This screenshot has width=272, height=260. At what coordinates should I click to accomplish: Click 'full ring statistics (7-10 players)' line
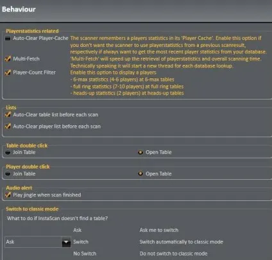pyautogui.click(x=127, y=87)
